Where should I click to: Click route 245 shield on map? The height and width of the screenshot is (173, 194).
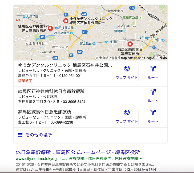[x=55, y=58]
